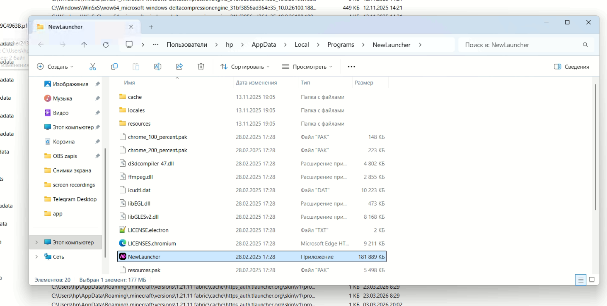Click the Copy icon in toolbar
The width and height of the screenshot is (607, 306).
point(114,67)
